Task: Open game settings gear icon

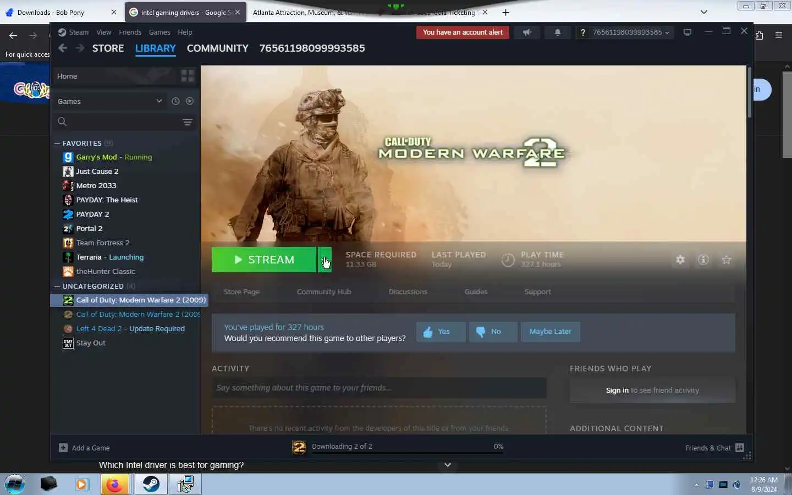Action: point(680,260)
